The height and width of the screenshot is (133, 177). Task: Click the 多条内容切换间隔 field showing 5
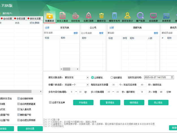point(72,92)
